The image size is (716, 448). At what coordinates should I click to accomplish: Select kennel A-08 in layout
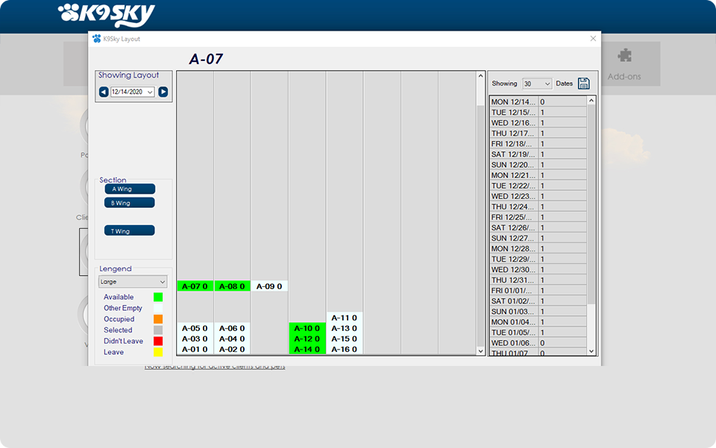tap(232, 286)
